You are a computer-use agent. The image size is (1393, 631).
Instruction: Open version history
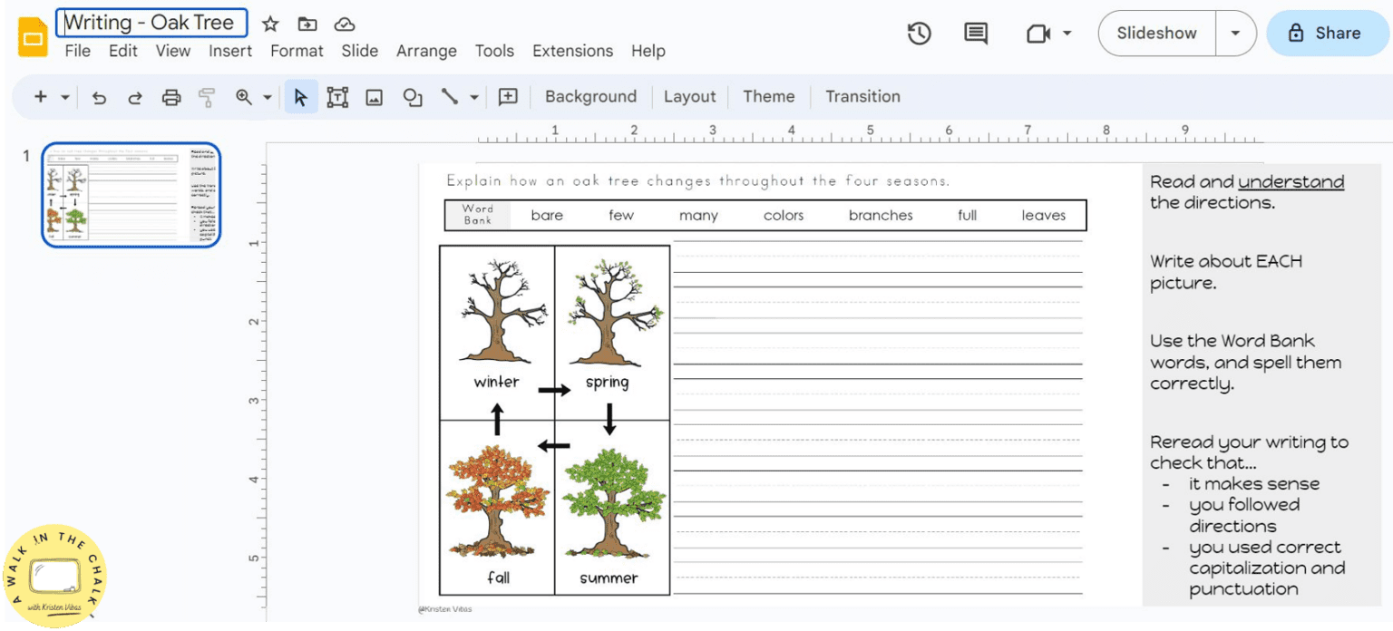tap(919, 33)
